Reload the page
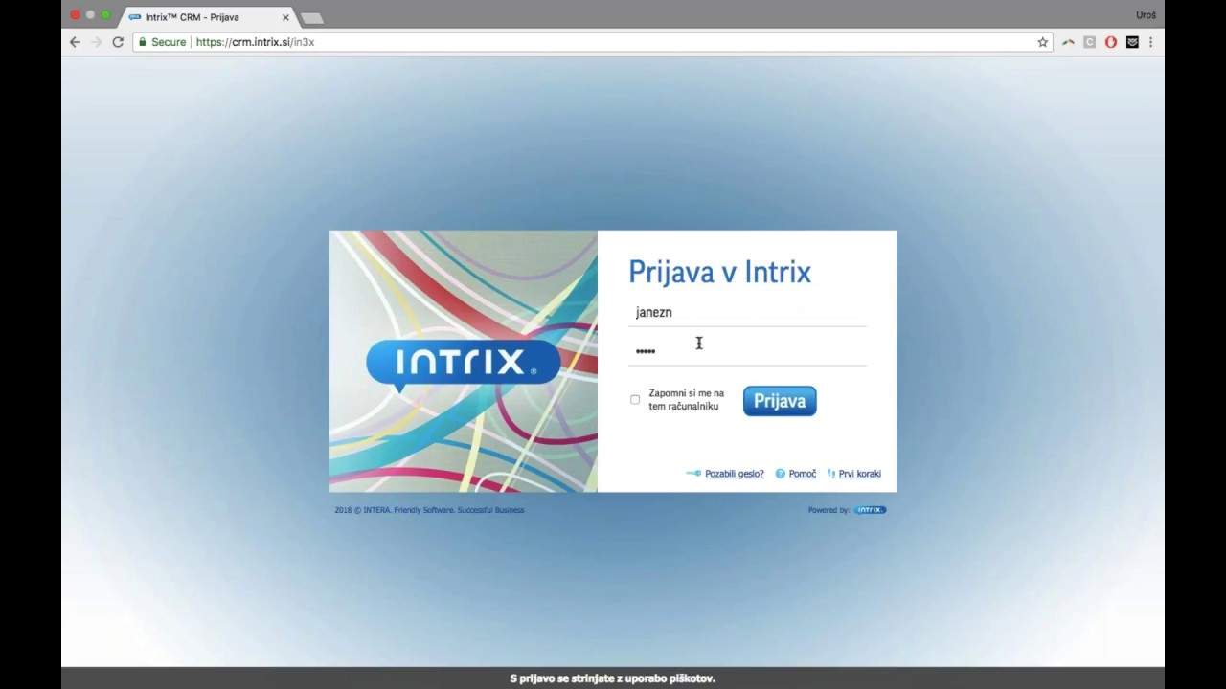The width and height of the screenshot is (1226, 689). [117, 41]
